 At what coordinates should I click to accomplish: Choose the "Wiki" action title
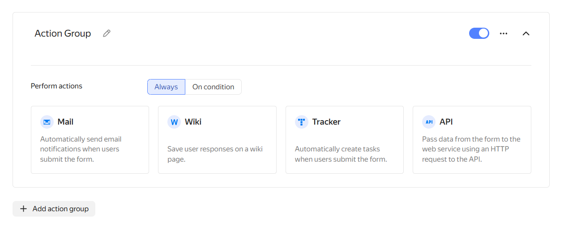[193, 122]
